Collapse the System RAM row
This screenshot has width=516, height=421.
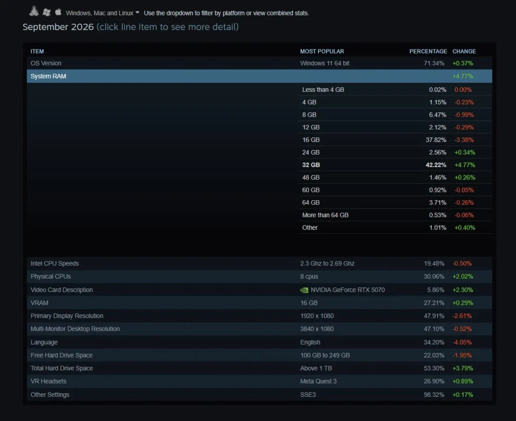point(260,76)
